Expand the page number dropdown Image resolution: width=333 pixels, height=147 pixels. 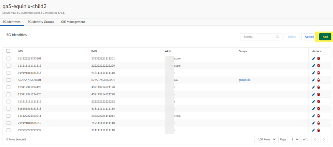[x=294, y=139]
